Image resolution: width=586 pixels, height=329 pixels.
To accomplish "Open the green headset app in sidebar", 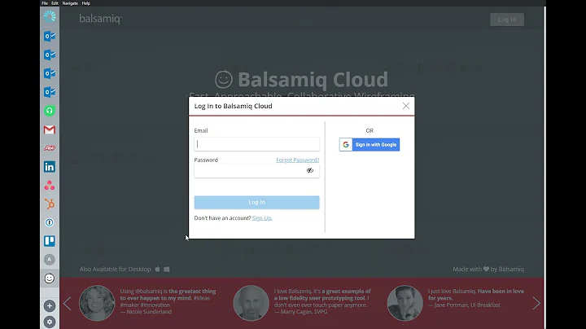I will (50, 111).
